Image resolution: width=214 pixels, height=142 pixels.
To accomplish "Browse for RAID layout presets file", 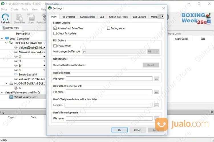I will point(156,92).
